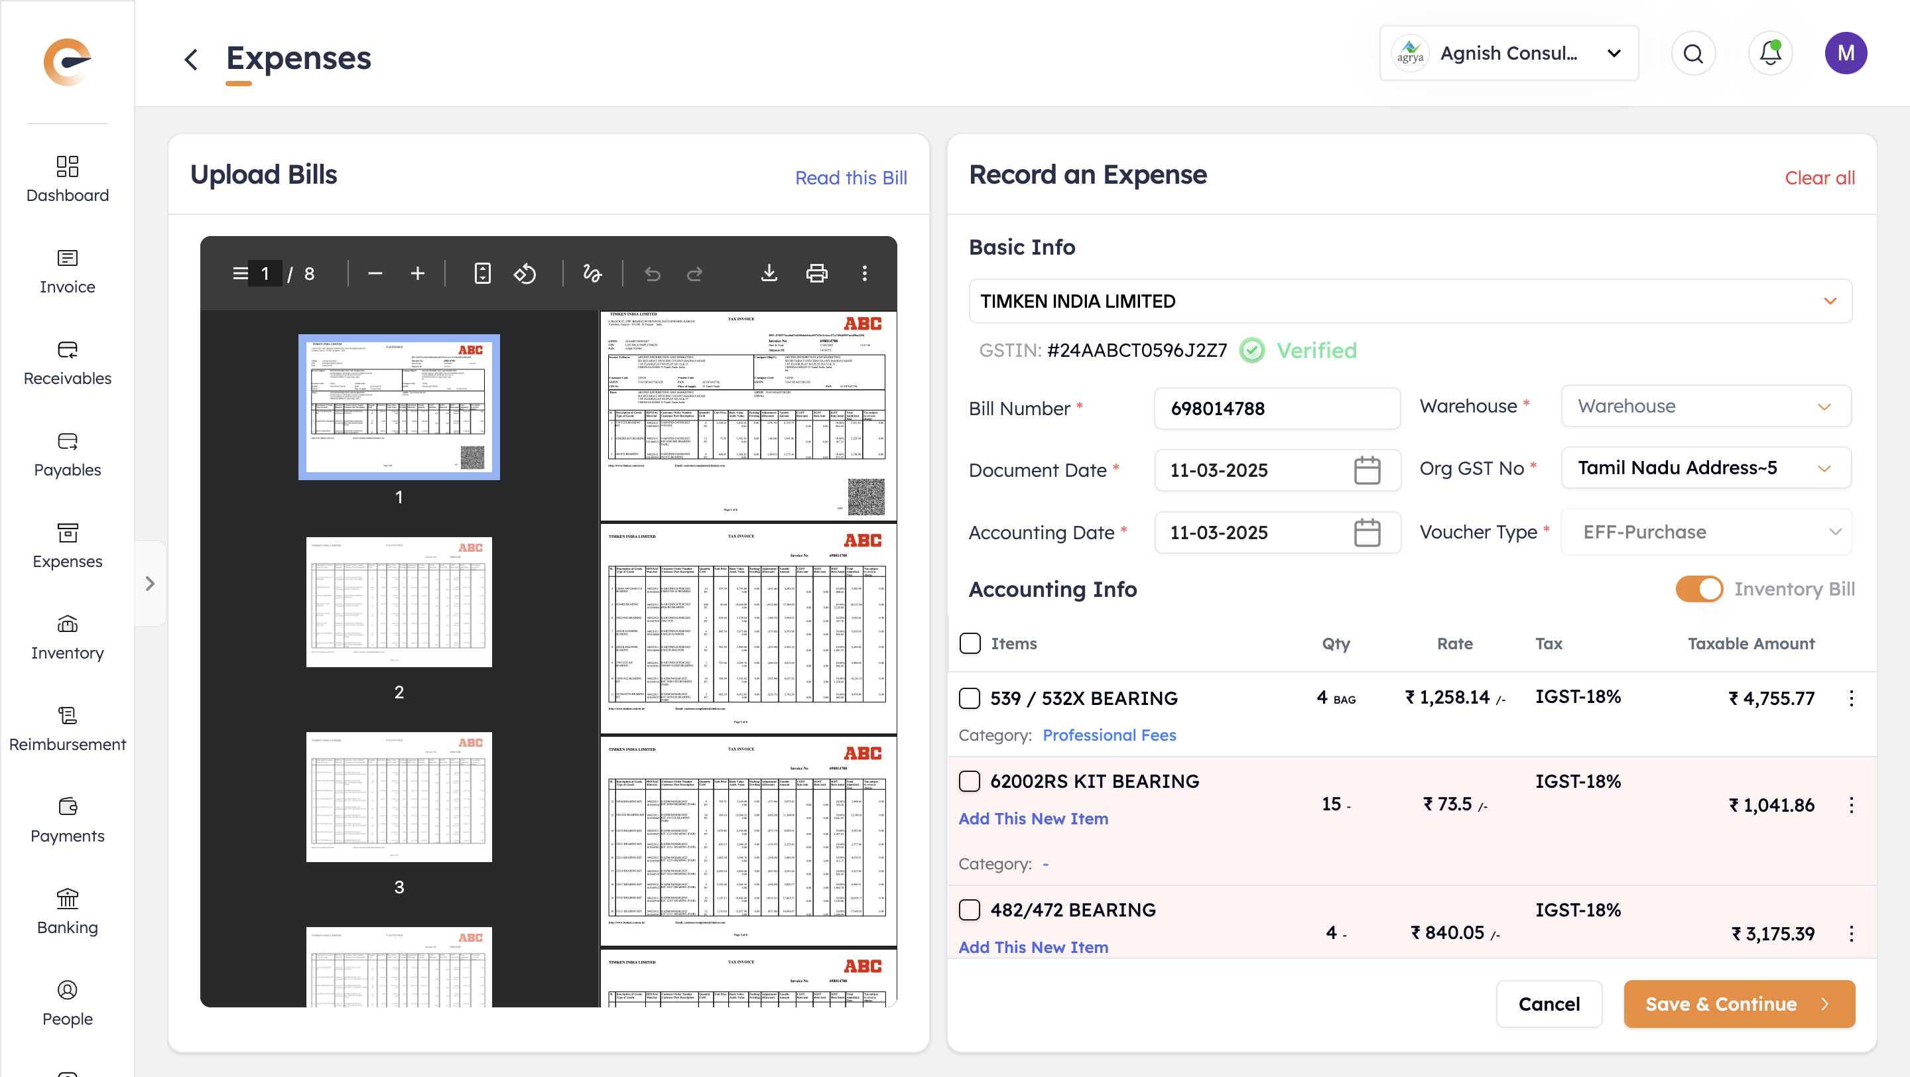Toggle the Inventory Bill switch
This screenshot has height=1077, width=1910.
tap(1698, 588)
